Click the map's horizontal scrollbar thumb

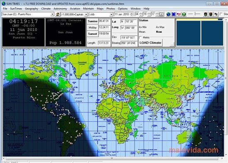pyautogui.click(x=112, y=158)
